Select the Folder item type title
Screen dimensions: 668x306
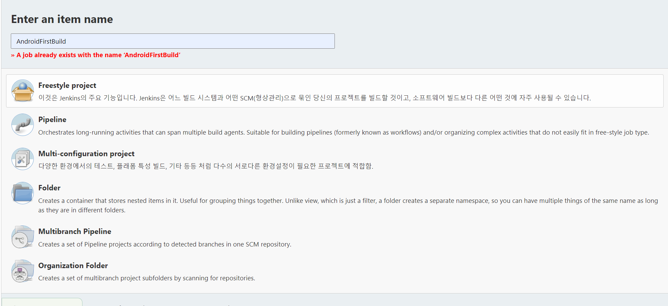[49, 188]
